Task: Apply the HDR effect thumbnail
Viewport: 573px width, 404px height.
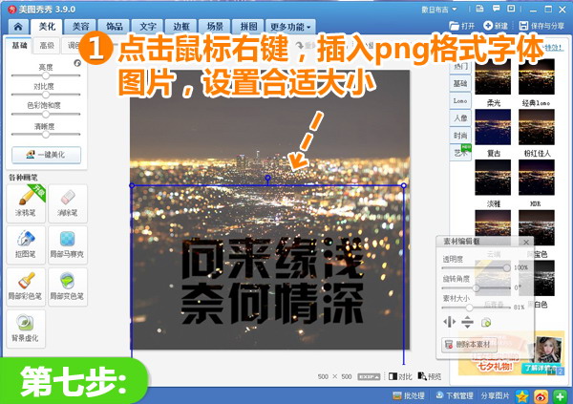Action: 537,178
